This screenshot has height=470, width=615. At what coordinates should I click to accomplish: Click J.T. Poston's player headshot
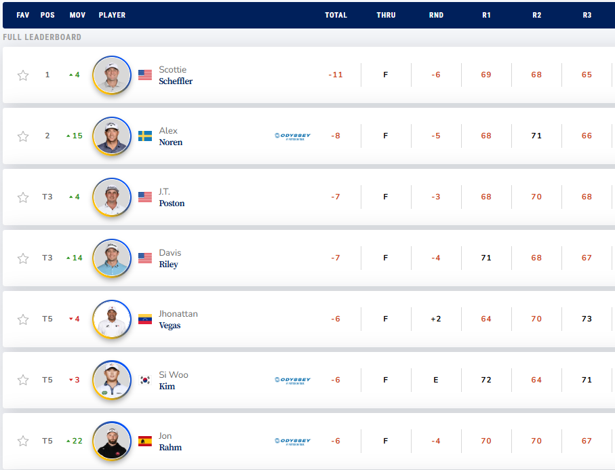(112, 197)
